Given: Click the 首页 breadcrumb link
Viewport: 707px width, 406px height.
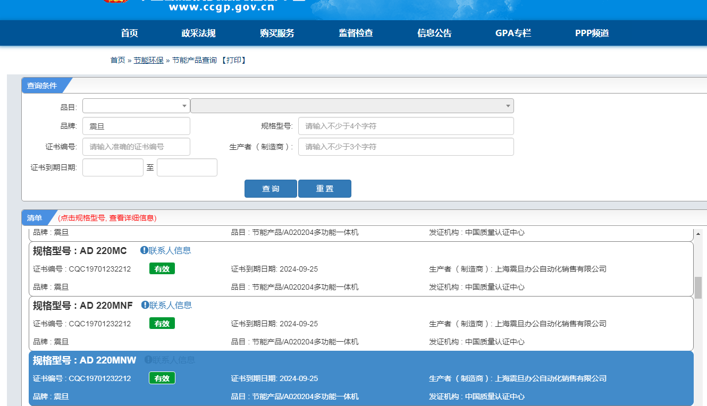Looking at the screenshot, I should pyautogui.click(x=117, y=60).
